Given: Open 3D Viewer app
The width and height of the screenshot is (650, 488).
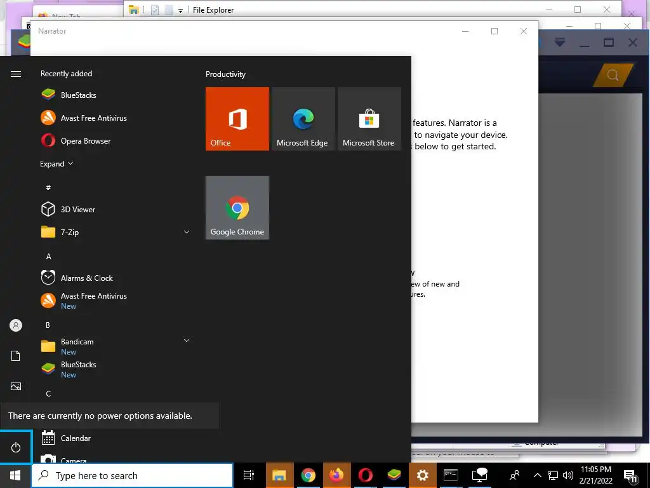Looking at the screenshot, I should tap(116, 209).
